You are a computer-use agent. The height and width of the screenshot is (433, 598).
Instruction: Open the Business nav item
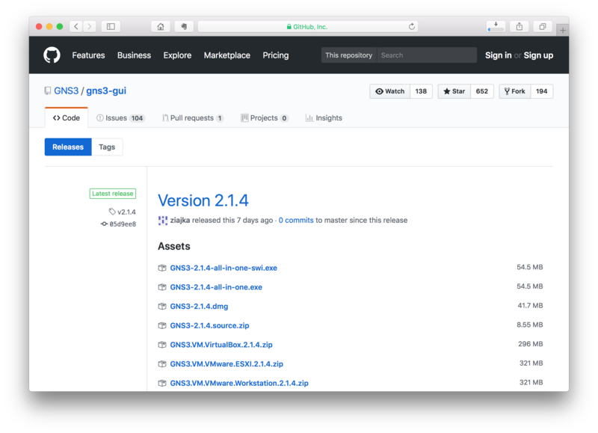(135, 55)
